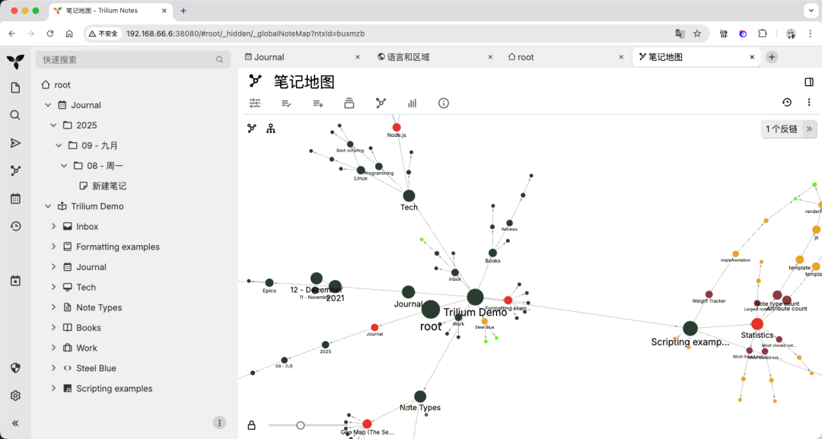822x439 pixels.
Task: Open the note map sidebar icon
Action: [15, 170]
